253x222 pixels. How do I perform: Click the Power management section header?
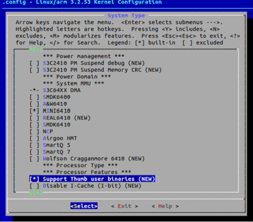tap(83, 56)
